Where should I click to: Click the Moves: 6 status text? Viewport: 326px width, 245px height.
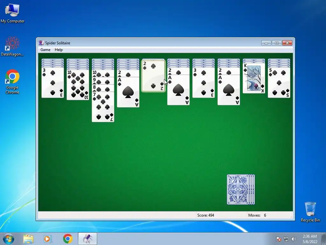(257, 215)
